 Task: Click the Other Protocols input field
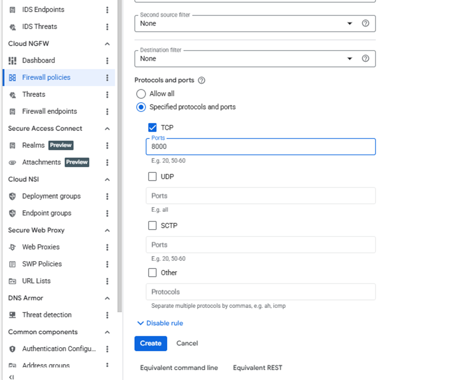click(x=261, y=292)
